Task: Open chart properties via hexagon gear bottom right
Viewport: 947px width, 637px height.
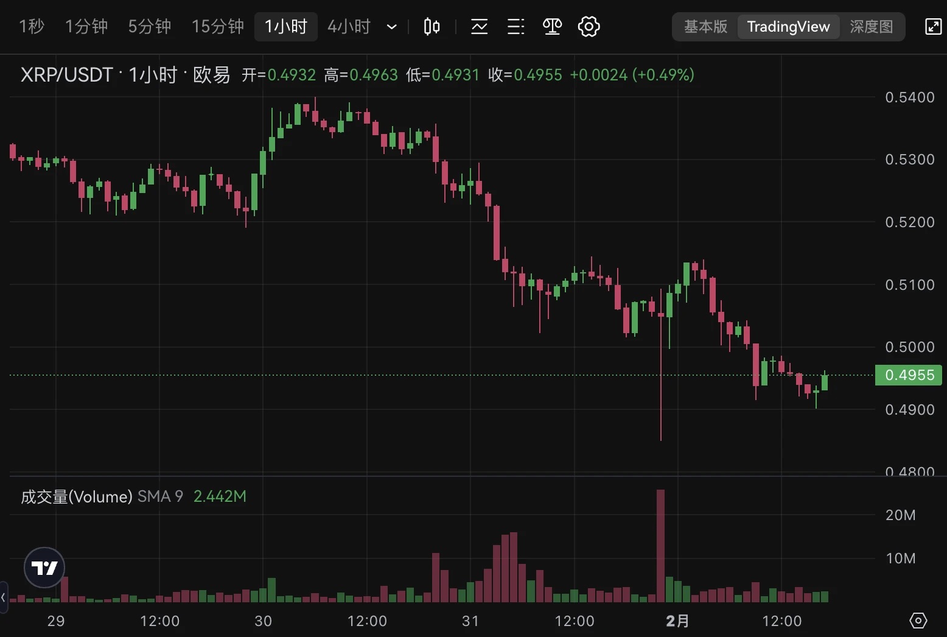Action: pos(918,621)
